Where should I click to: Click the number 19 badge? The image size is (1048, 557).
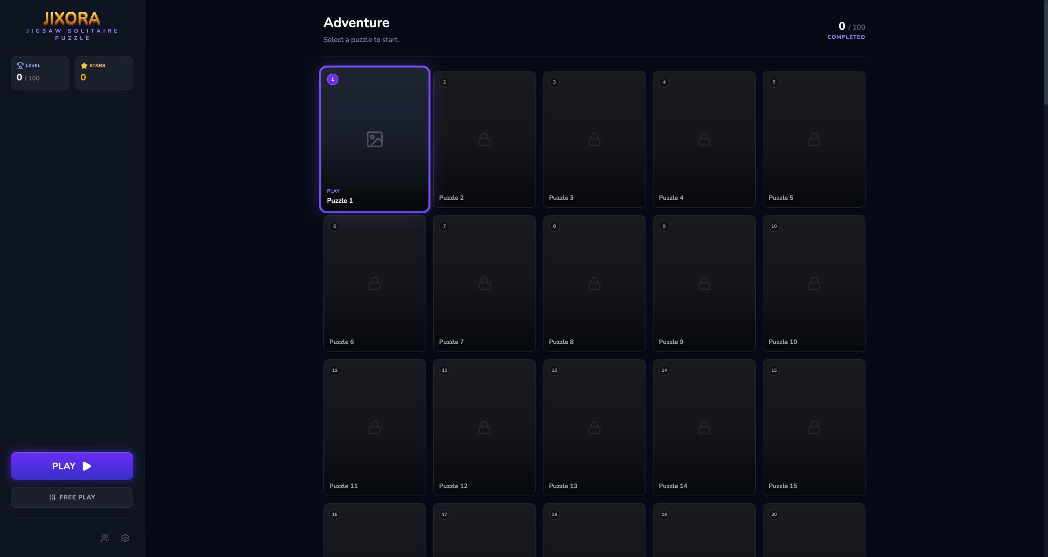[x=664, y=515]
